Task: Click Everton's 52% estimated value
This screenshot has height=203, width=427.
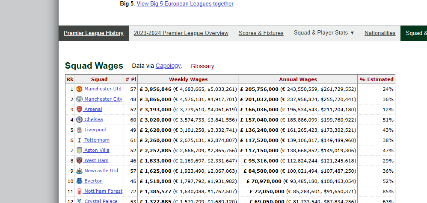Action: pos(388,181)
